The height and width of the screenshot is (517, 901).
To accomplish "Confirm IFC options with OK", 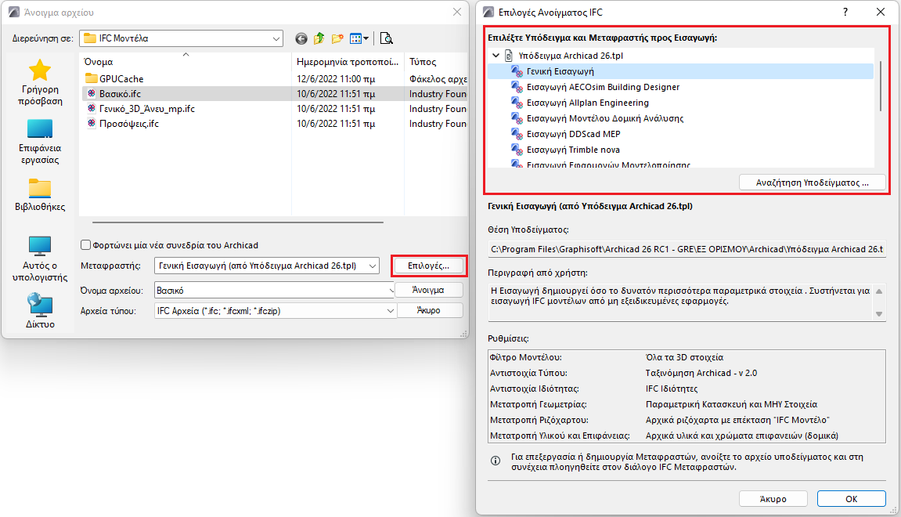I will (851, 499).
